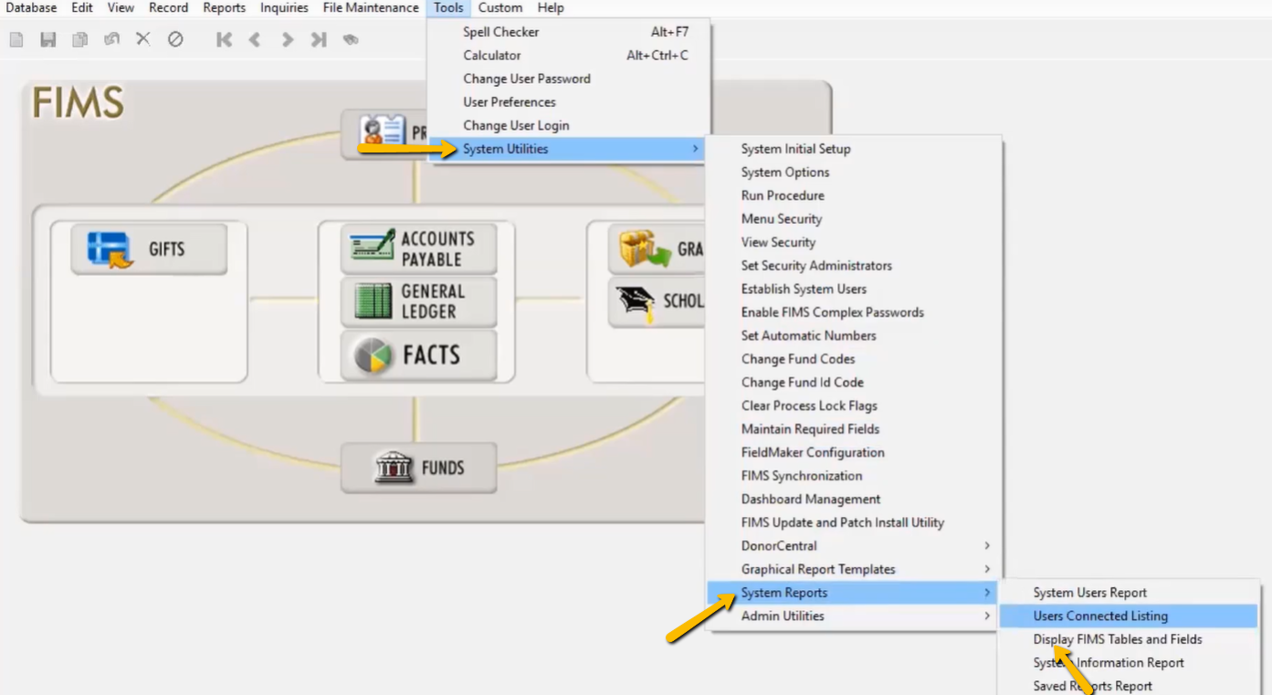Open the Reports menu

coord(225,7)
